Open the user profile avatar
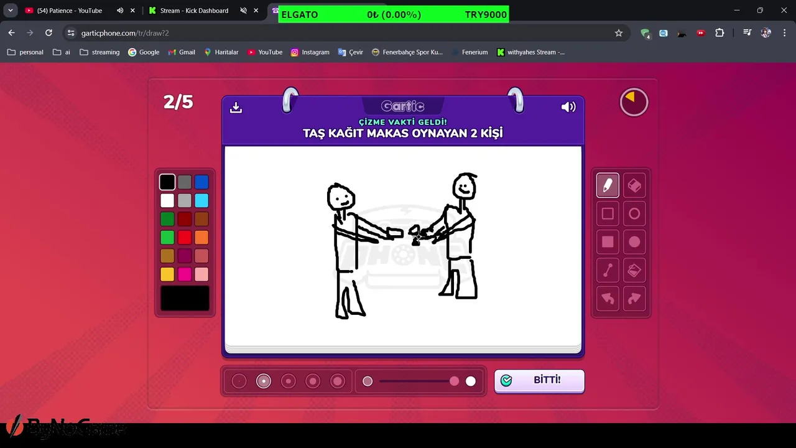Image resolution: width=796 pixels, height=448 pixels. [x=766, y=33]
